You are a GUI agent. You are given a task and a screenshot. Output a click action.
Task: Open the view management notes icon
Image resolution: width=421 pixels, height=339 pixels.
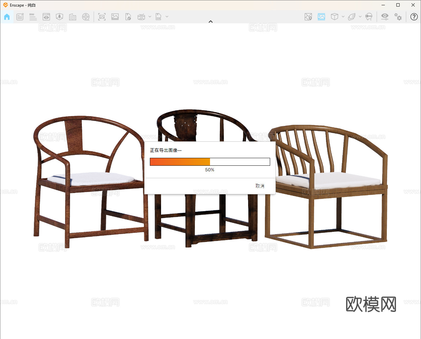[x=20, y=17]
